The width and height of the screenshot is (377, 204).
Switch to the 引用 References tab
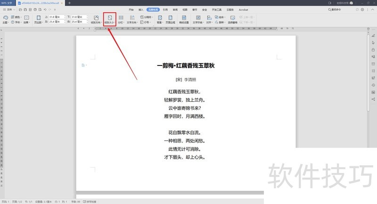coord(165,9)
